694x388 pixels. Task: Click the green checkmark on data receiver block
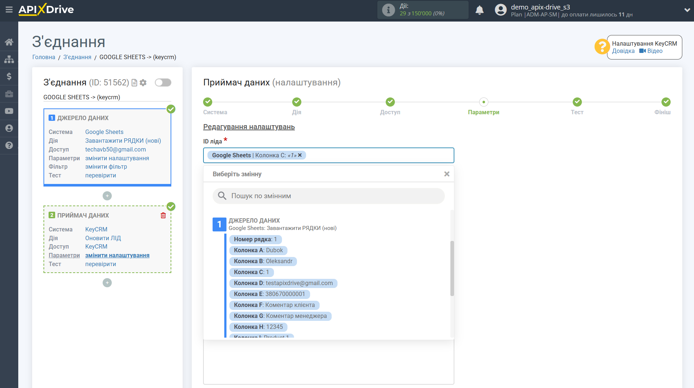pyautogui.click(x=171, y=207)
